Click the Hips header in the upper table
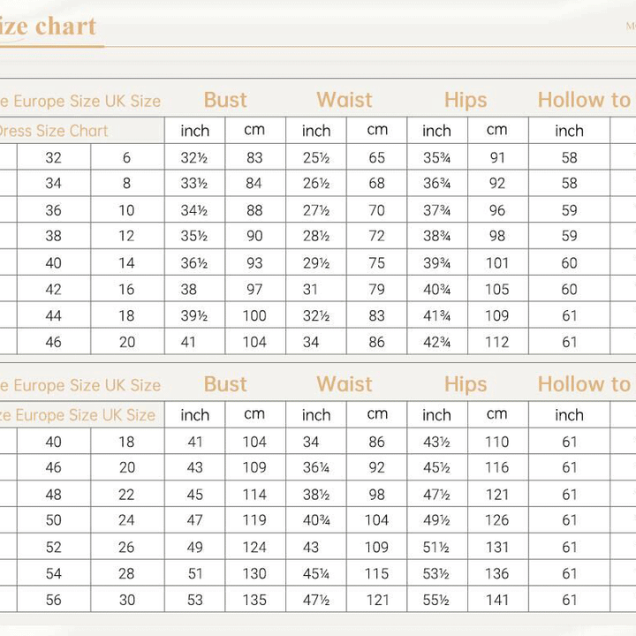The height and width of the screenshot is (636, 636). [466, 100]
